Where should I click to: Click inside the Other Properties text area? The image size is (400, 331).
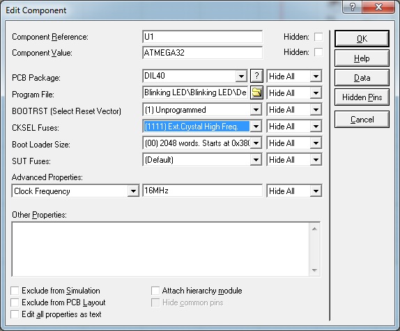[x=160, y=249]
